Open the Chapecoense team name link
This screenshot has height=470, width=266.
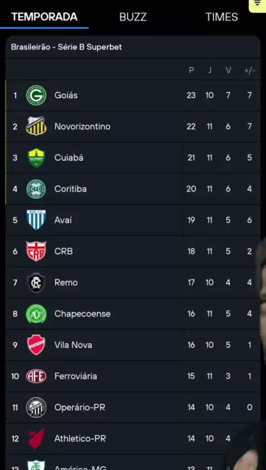pyautogui.click(x=83, y=314)
